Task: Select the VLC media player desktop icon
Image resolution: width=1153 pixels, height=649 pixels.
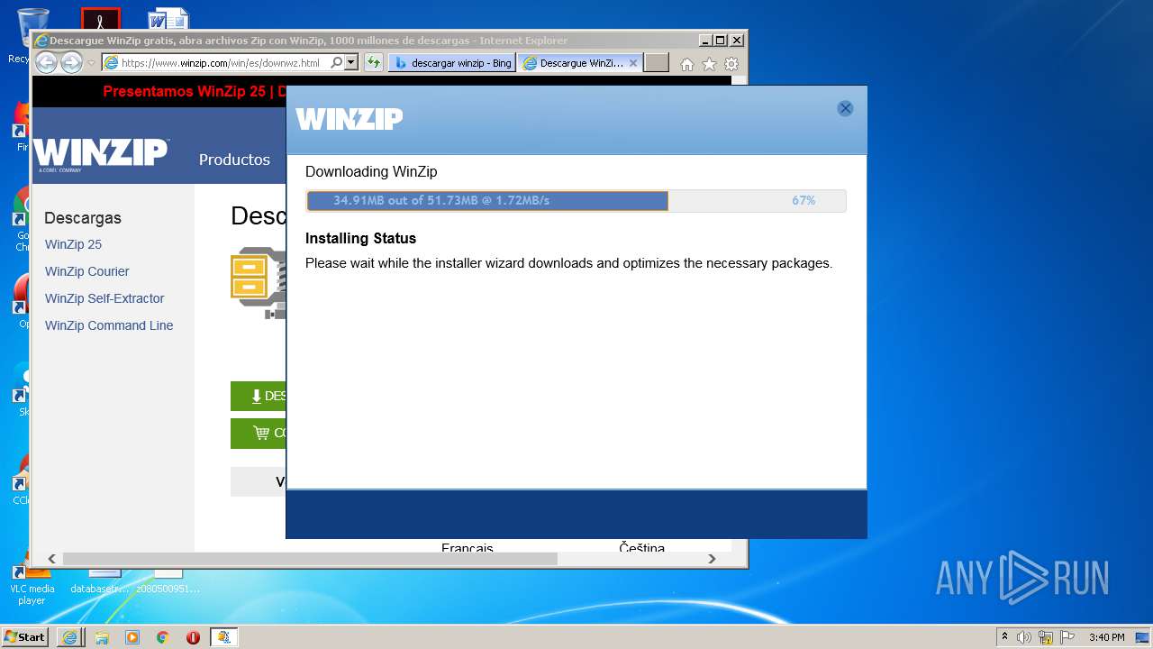Action: tap(32, 581)
